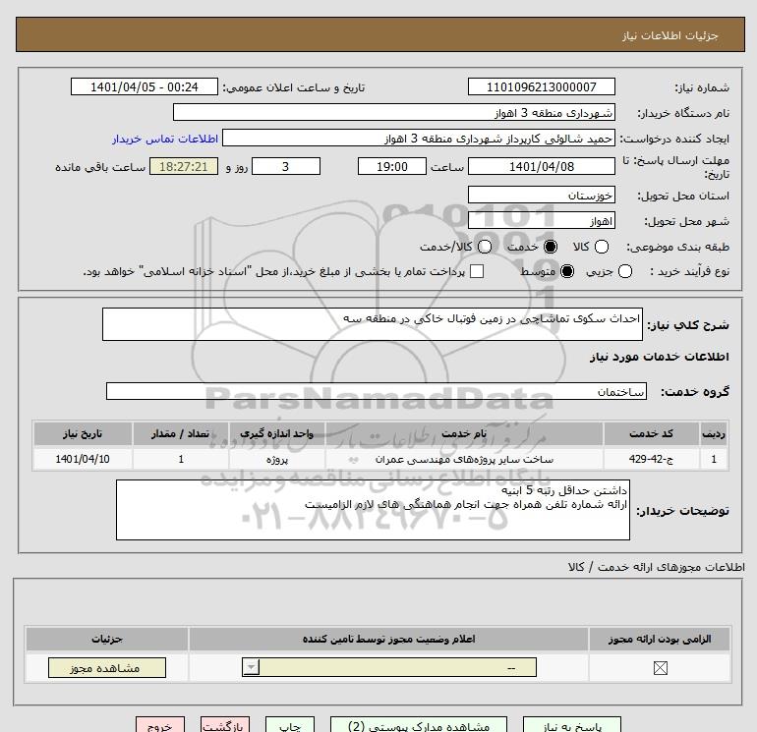Click the شماره نیاز number field
This screenshot has height=732, width=757.
click(541, 86)
